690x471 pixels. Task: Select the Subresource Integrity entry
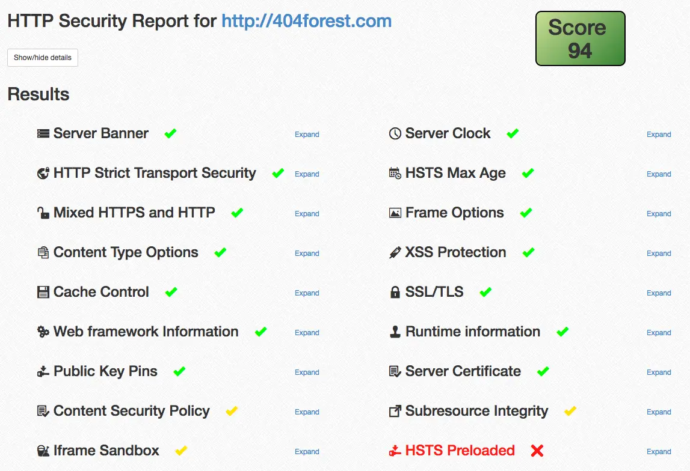point(476,411)
